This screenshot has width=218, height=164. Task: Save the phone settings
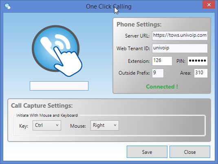point(147,152)
